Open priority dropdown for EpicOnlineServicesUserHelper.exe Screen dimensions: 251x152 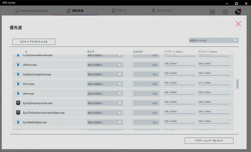click(x=105, y=112)
